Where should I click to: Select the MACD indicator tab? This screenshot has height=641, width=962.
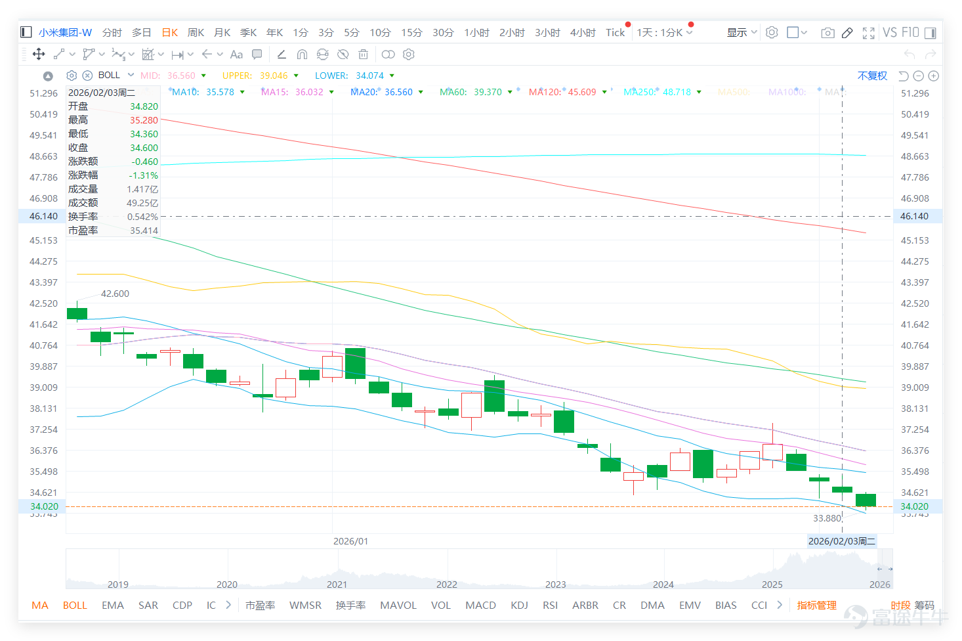(480, 605)
